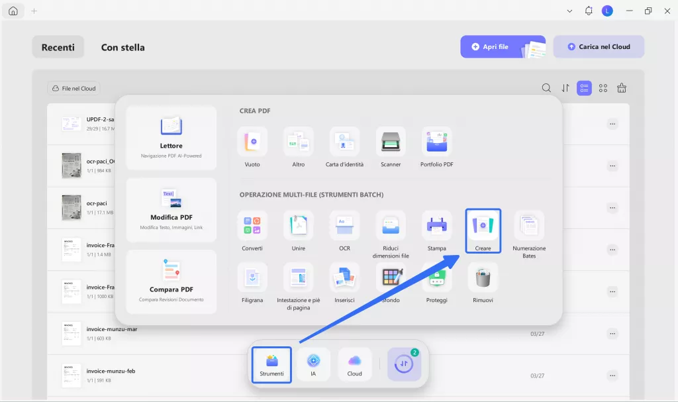This screenshot has height=402, width=678.
Task: Open options menu for invoice-munzu-mar
Action: point(612,332)
